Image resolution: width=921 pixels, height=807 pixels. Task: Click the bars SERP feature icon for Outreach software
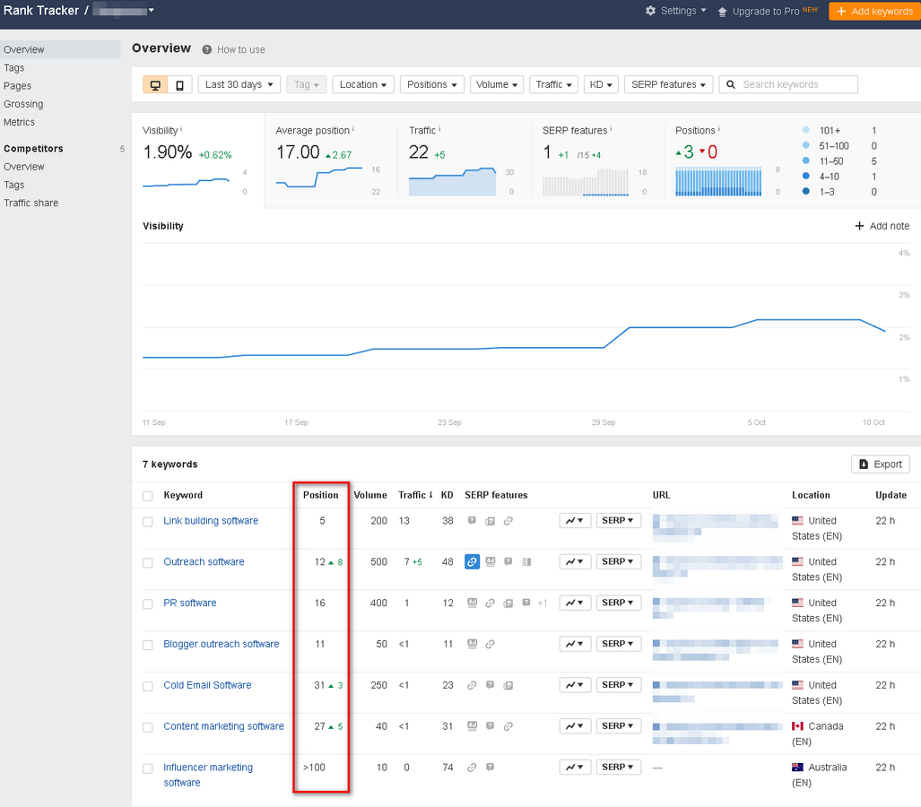coord(527,562)
